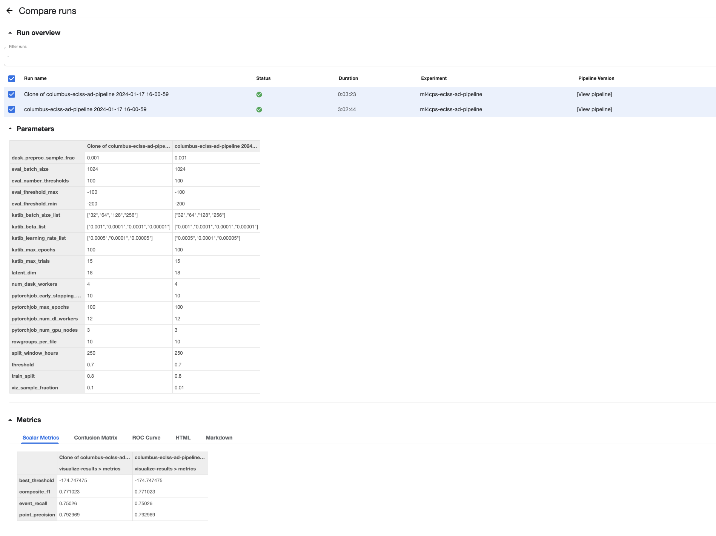Click the Run name column header
The image size is (716, 536).
coord(35,78)
